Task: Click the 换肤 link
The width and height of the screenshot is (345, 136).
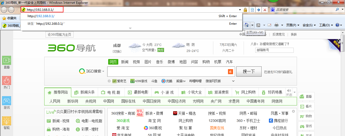Action: pyautogui.click(x=294, y=35)
